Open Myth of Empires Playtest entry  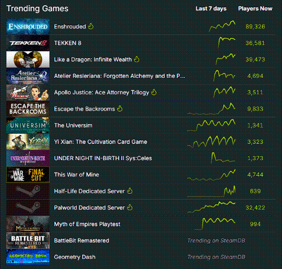click(x=87, y=224)
